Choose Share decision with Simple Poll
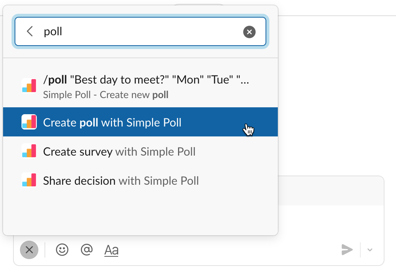This screenshot has height=279, width=396. 121,180
